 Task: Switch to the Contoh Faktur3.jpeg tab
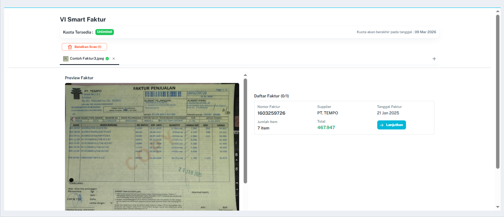[87, 58]
